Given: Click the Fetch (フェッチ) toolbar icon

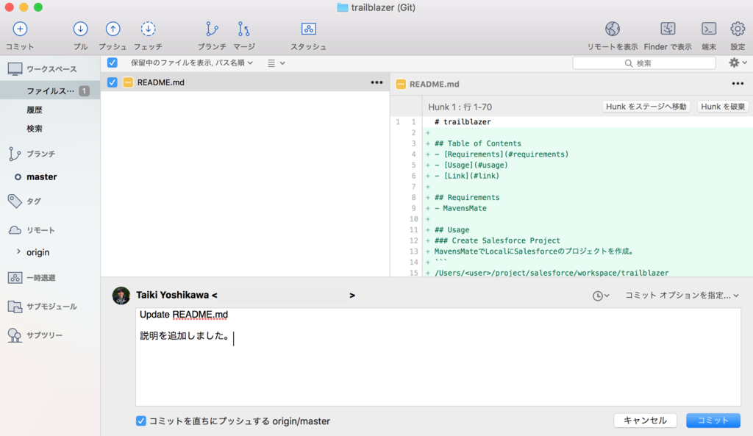Looking at the screenshot, I should [x=148, y=29].
